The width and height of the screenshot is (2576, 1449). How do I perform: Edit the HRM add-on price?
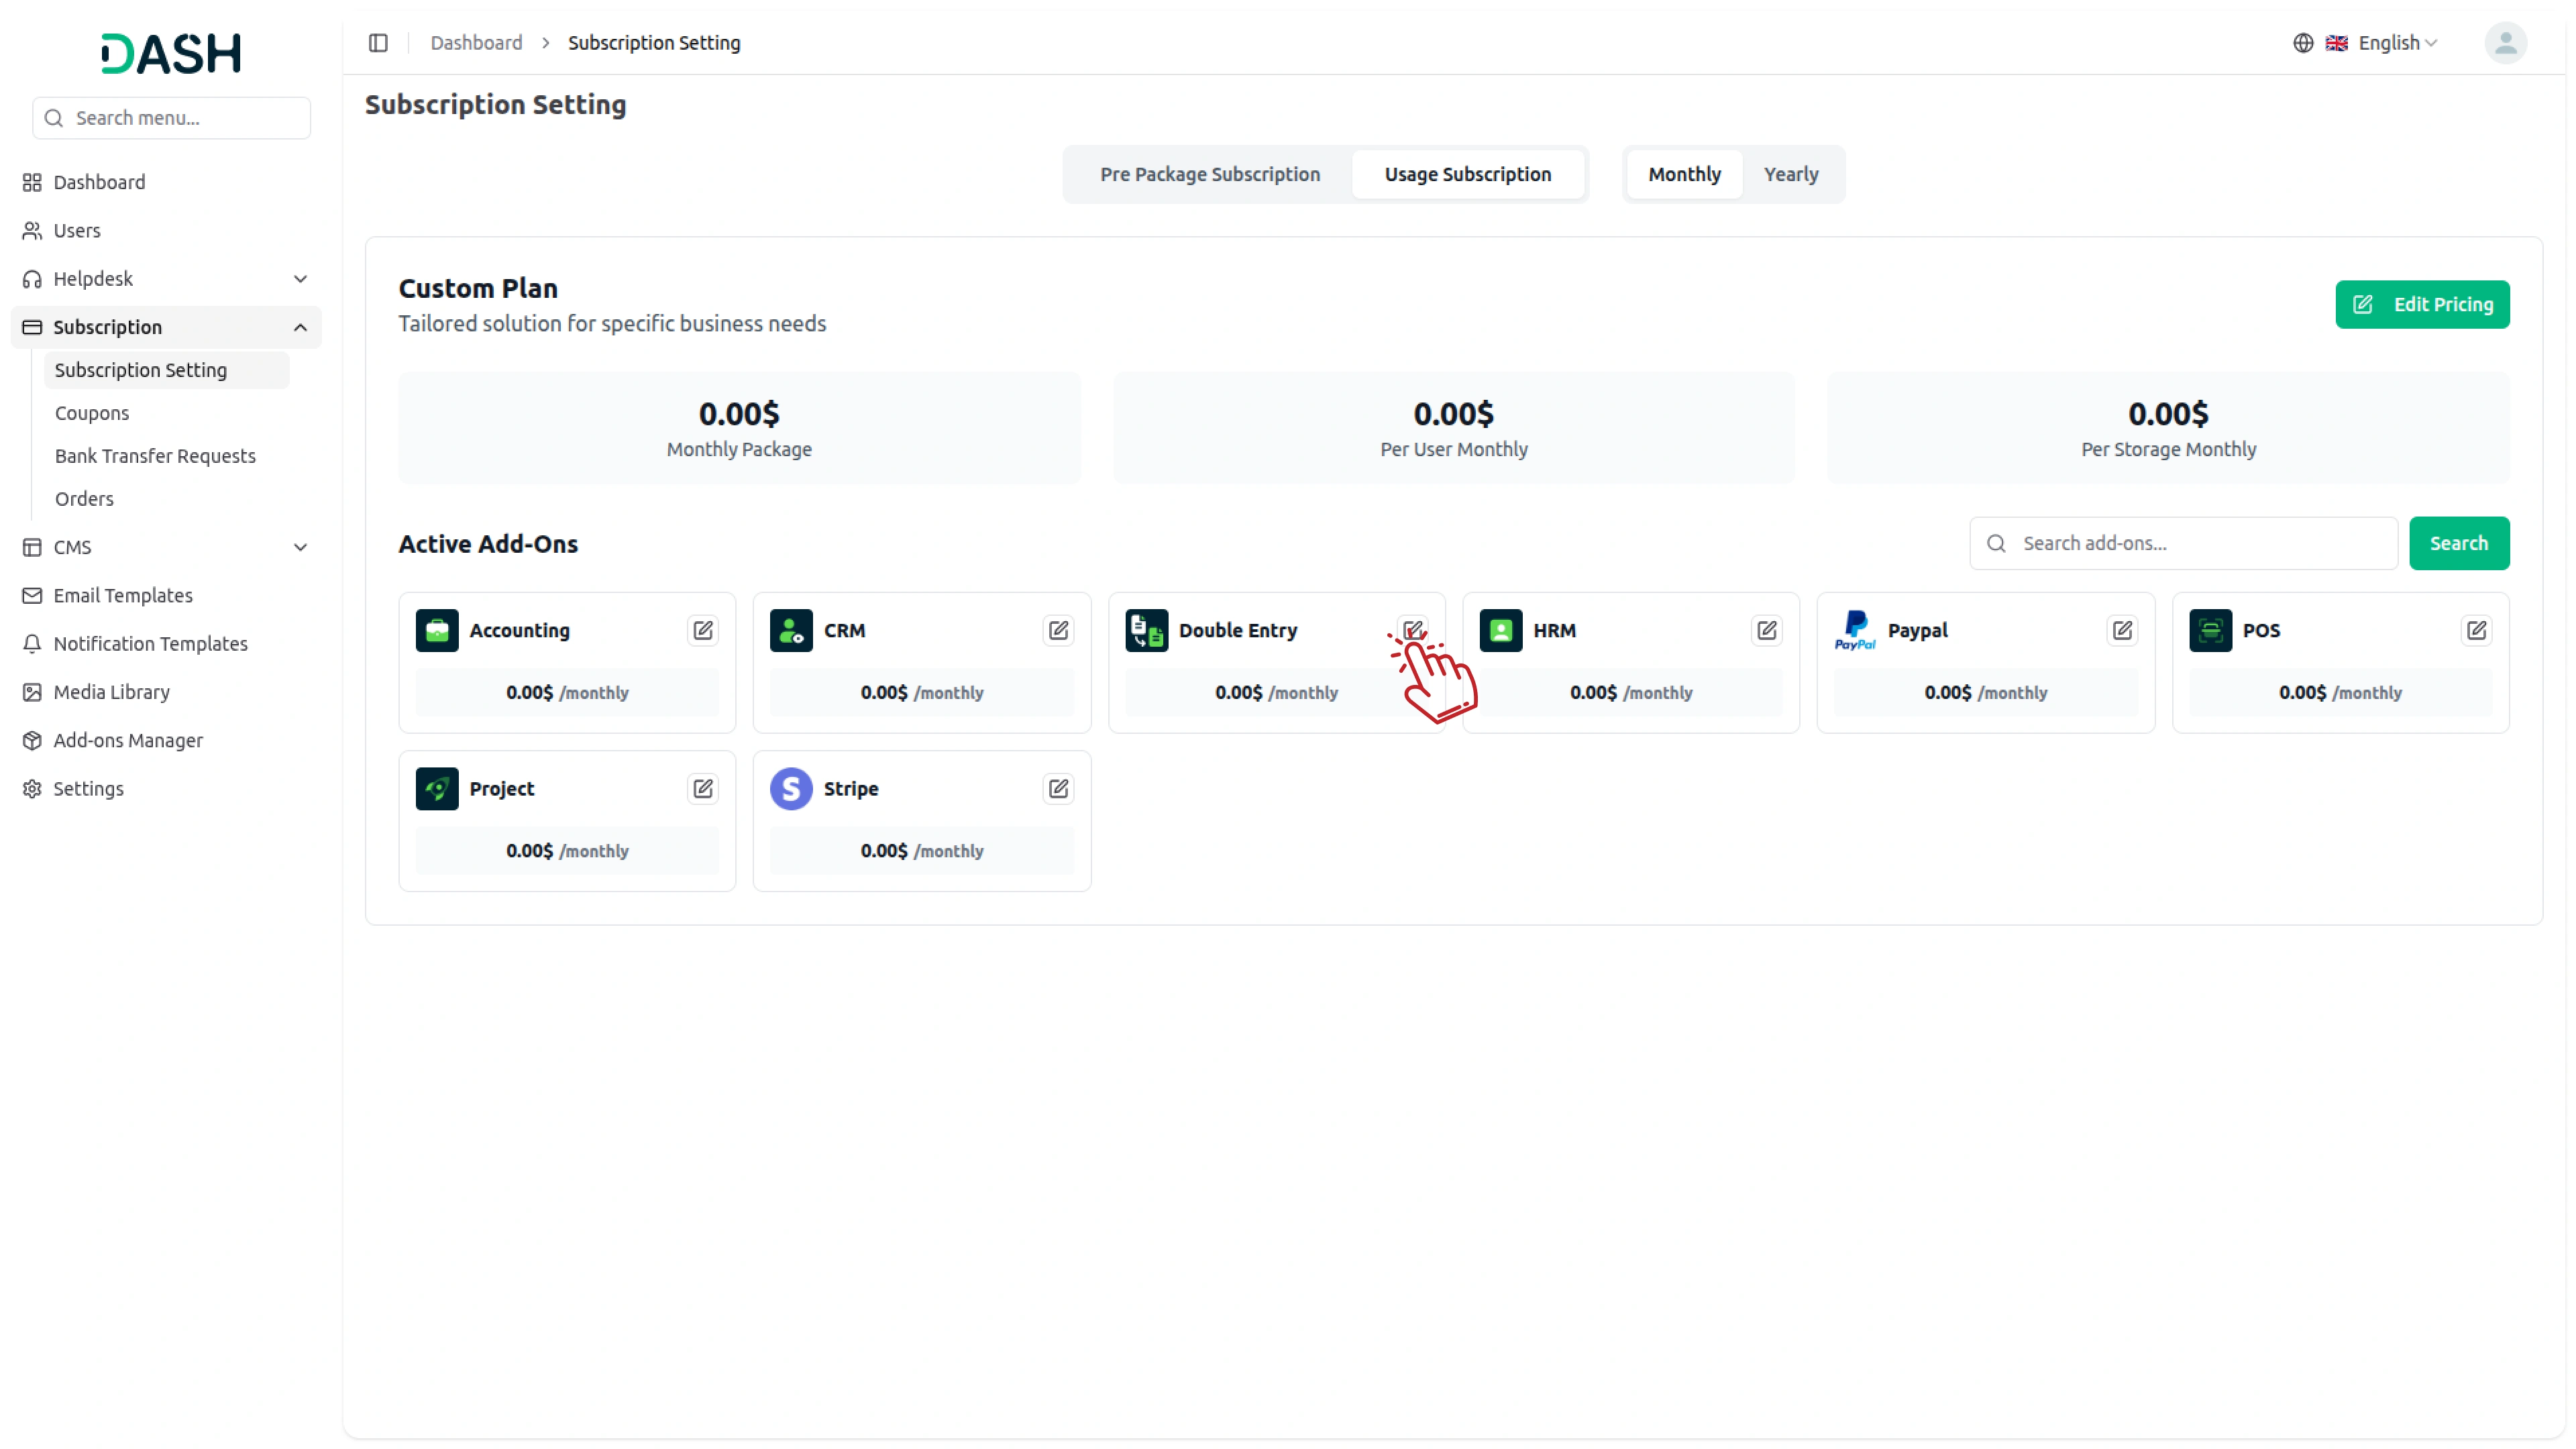click(x=1767, y=630)
